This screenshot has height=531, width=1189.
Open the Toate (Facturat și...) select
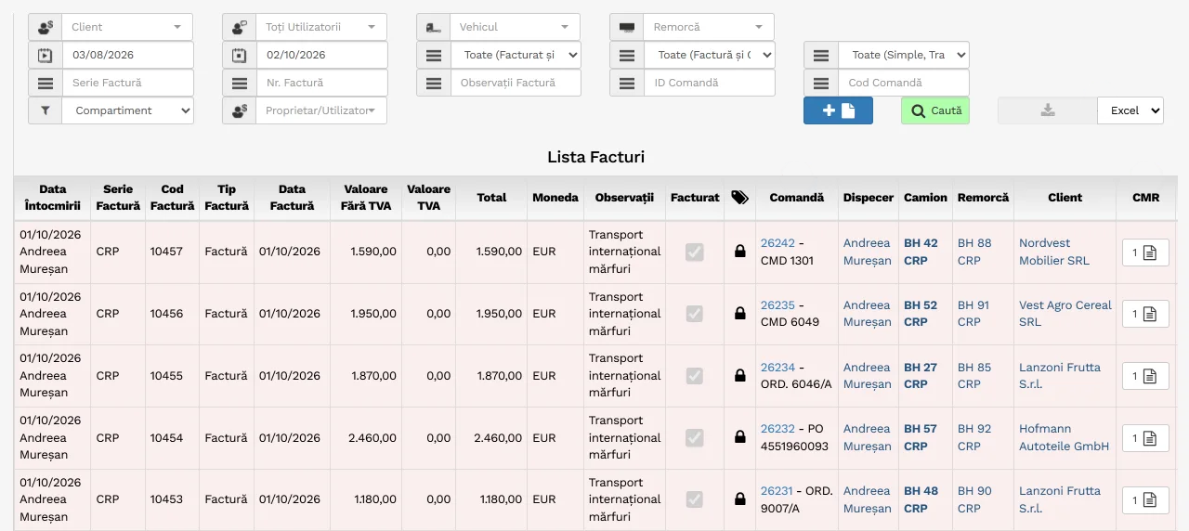coord(515,55)
